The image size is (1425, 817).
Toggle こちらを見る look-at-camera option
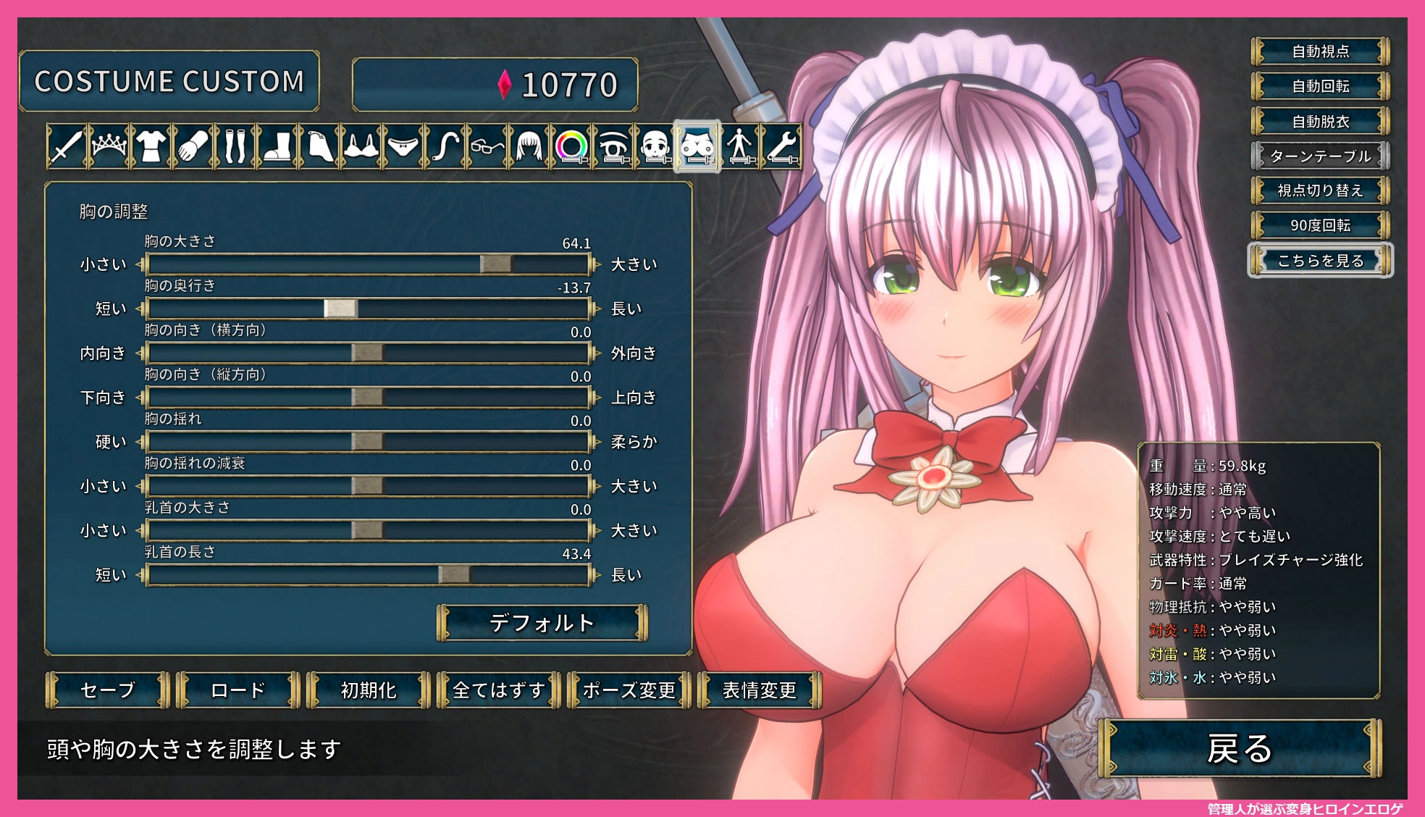click(1320, 260)
